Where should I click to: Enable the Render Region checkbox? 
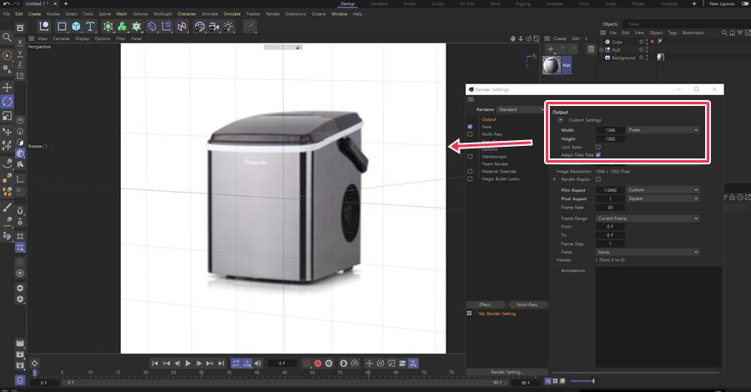pos(597,179)
